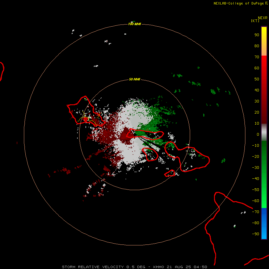
Task: Click the blue segment of the color bar
Action: click(x=264, y=224)
